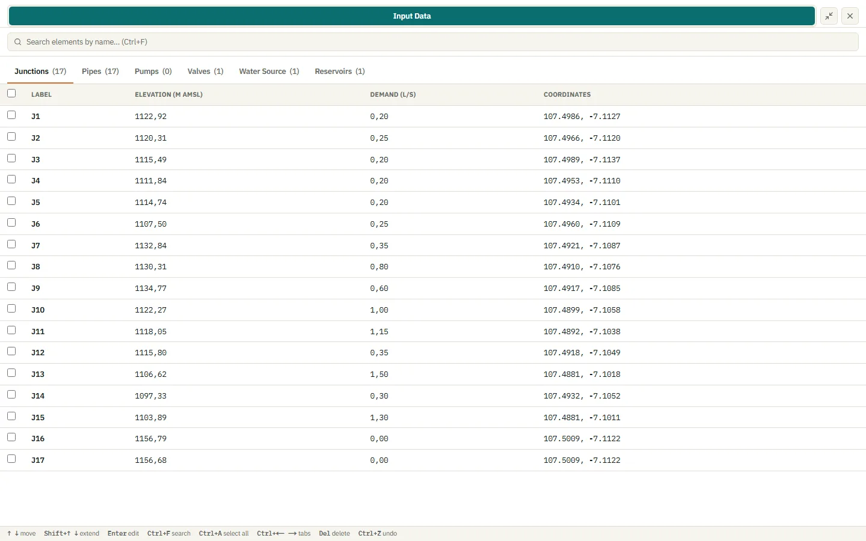
Task: Click the Coordinates column header
Action: (x=567, y=95)
